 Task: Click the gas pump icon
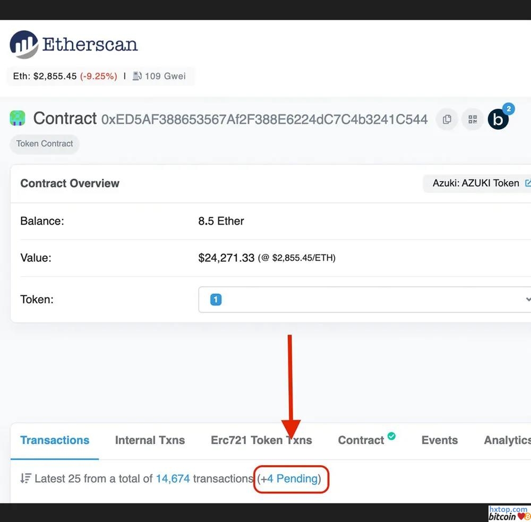pyautogui.click(x=137, y=76)
